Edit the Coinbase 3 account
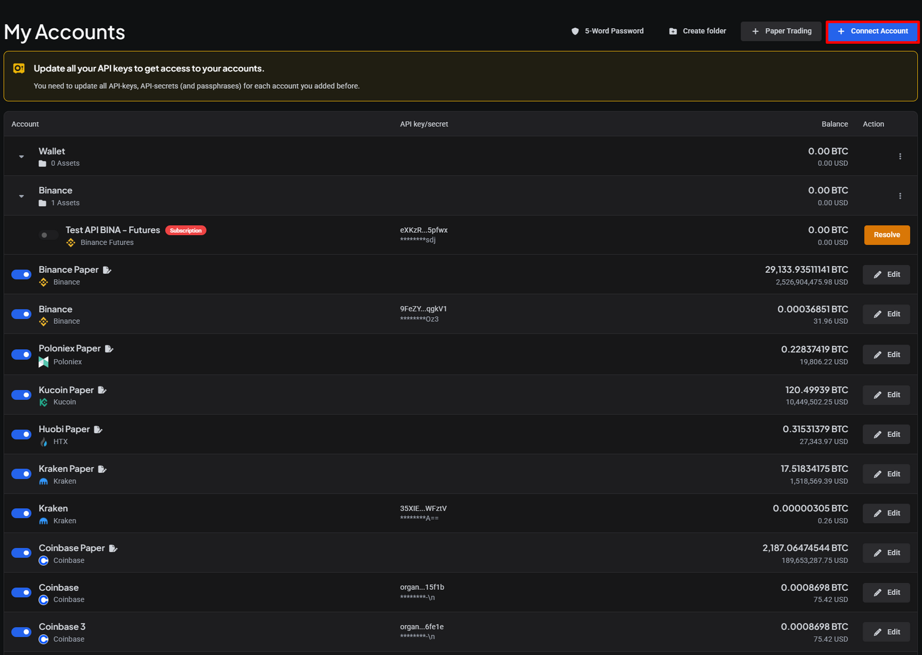 886,632
